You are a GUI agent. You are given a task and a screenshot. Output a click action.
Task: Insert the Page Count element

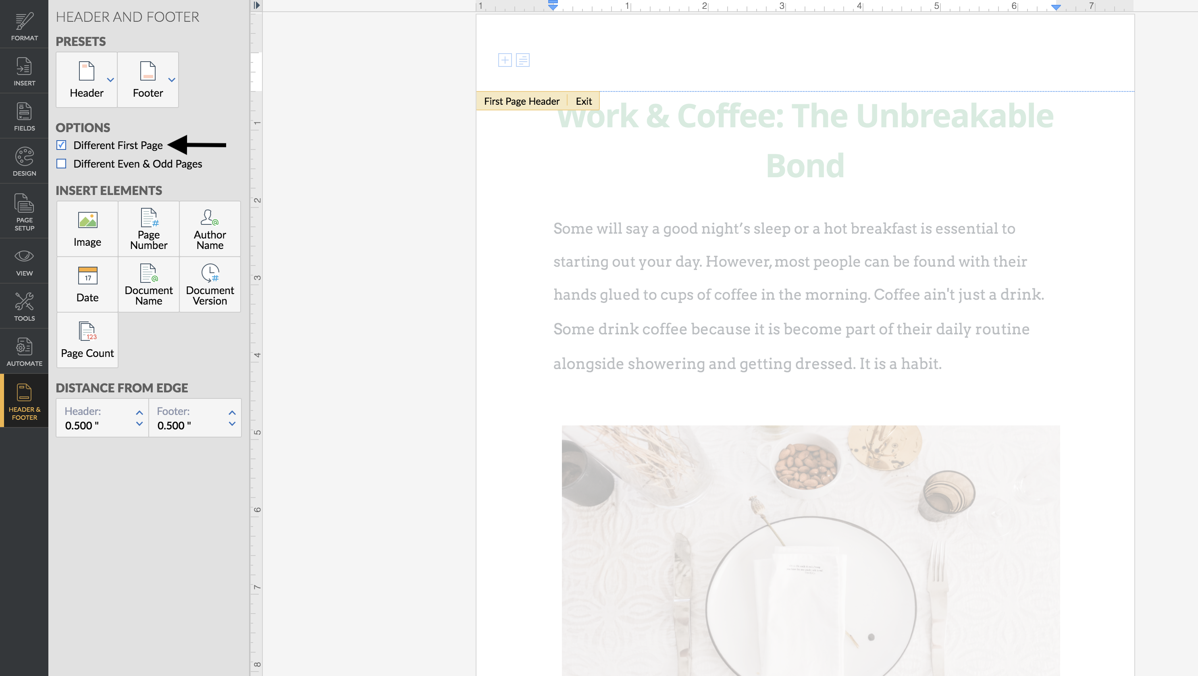point(87,340)
